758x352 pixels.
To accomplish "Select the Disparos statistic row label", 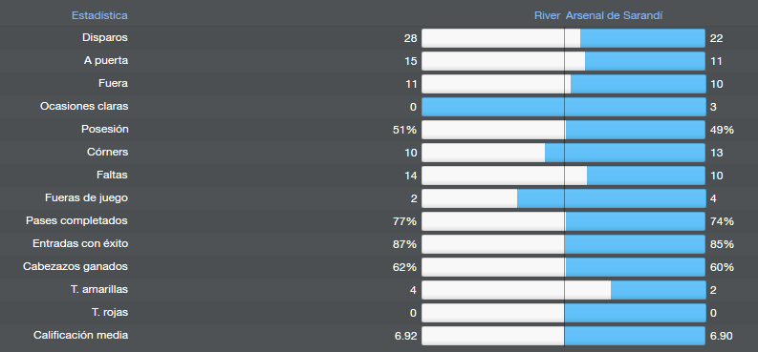I will click(x=105, y=37).
